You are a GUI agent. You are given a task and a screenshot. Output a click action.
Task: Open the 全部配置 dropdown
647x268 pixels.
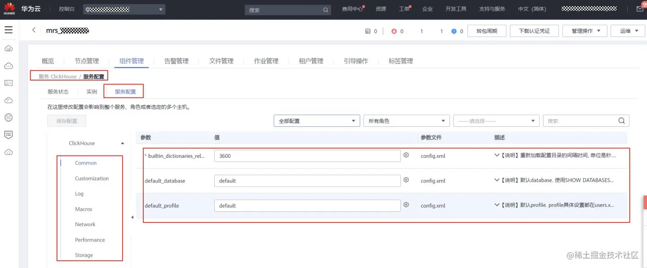(x=317, y=121)
